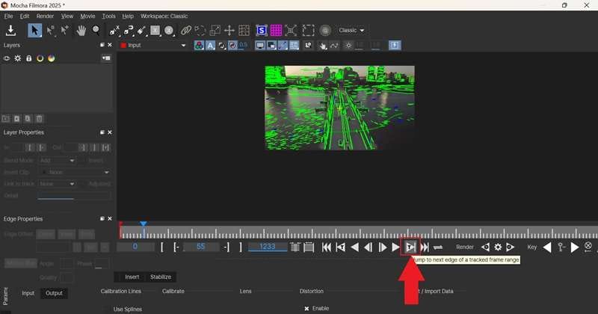Click the chain link Attach layer tool

185,30
